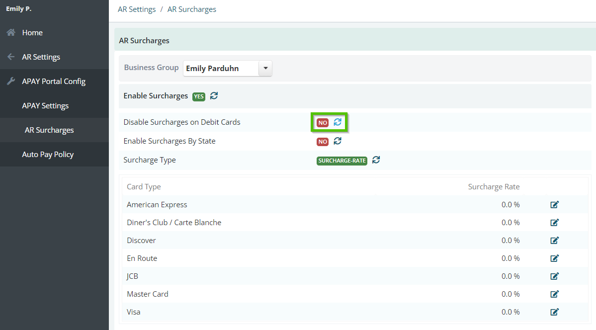
Task: Click the Enable Surcharges By State label
Action: tap(170, 141)
